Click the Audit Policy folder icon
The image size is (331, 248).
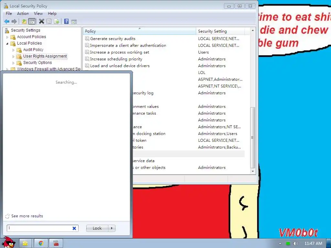point(19,50)
